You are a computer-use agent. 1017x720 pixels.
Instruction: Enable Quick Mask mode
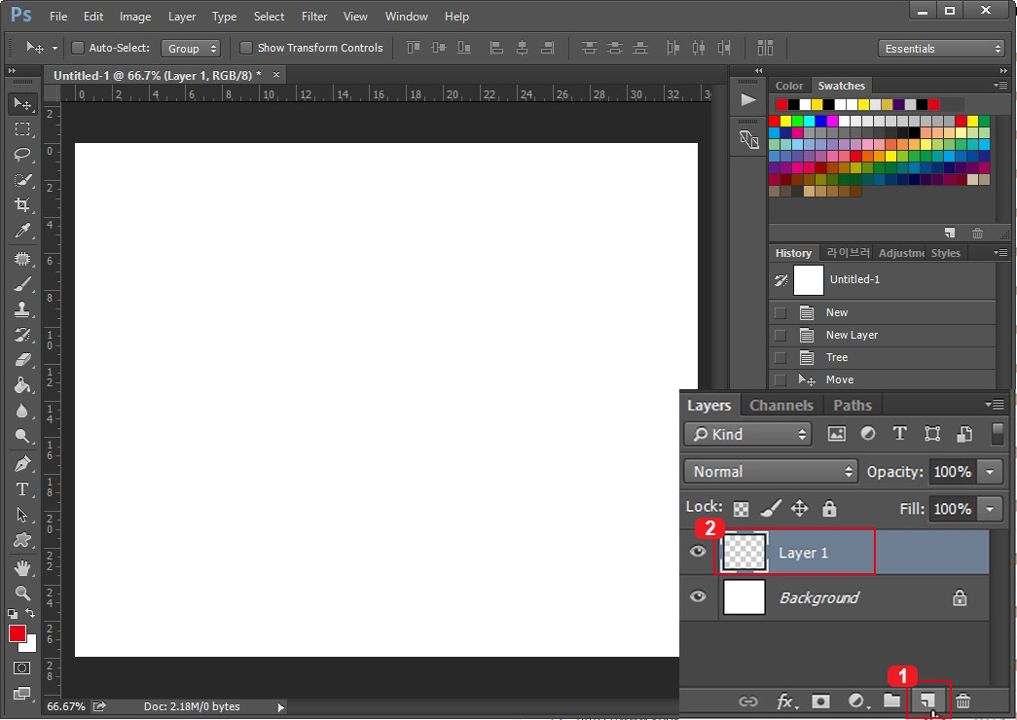tap(21, 668)
